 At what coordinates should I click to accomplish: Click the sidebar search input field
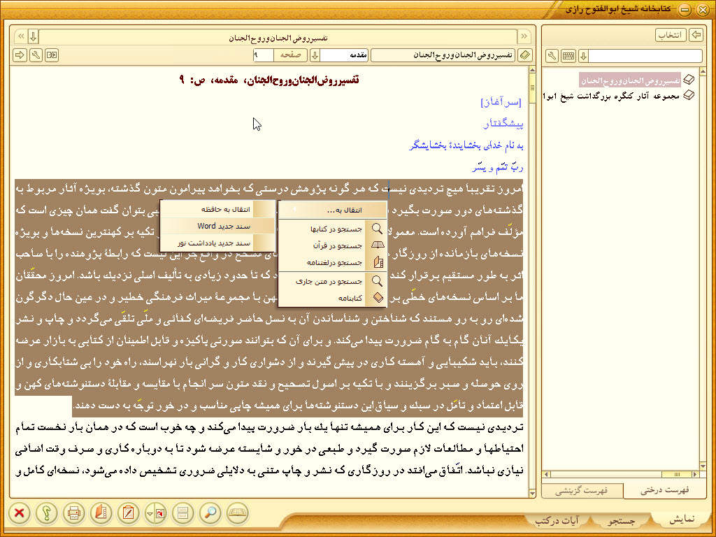pos(645,56)
